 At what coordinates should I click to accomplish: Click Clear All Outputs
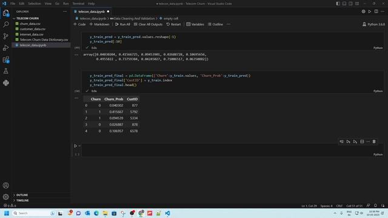pyautogui.click(x=148, y=24)
